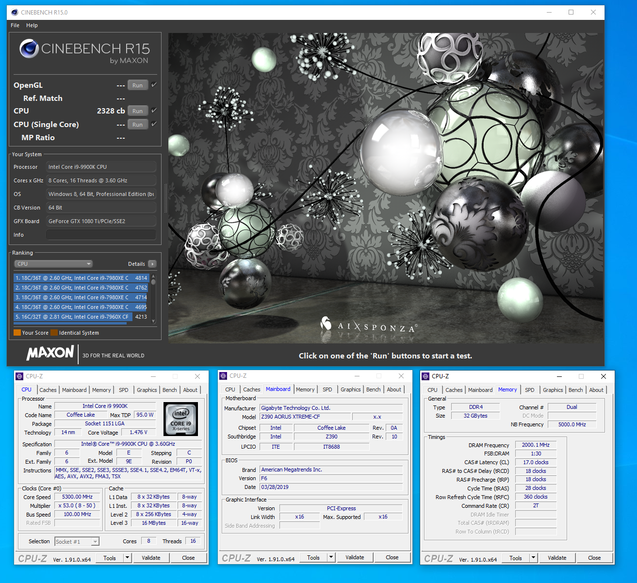Screen dimensions: 637x583
Task: Click the Identical System brown legend swatch
Action: 54,333
